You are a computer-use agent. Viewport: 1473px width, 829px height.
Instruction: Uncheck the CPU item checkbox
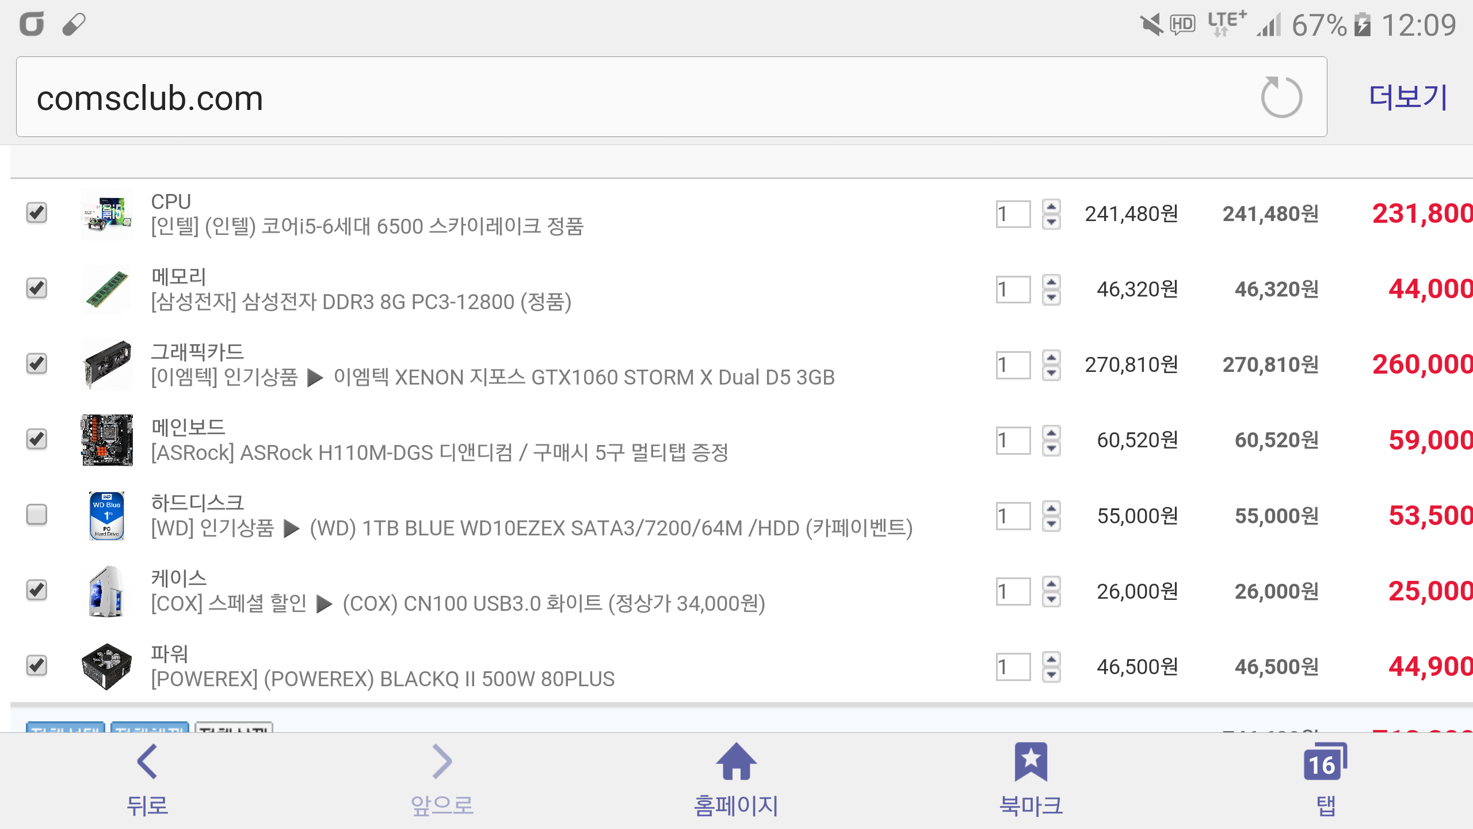(x=37, y=212)
